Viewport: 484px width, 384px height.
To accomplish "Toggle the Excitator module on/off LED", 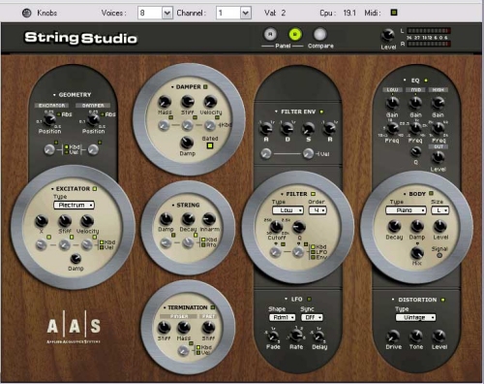I will (95, 188).
